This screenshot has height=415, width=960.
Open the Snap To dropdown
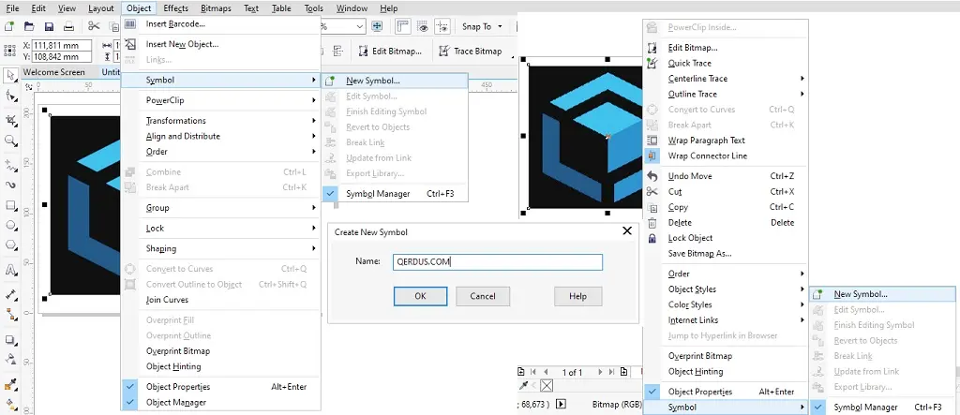(x=482, y=26)
